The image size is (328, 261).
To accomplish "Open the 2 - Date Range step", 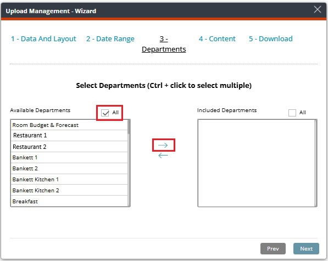I will (x=110, y=38).
